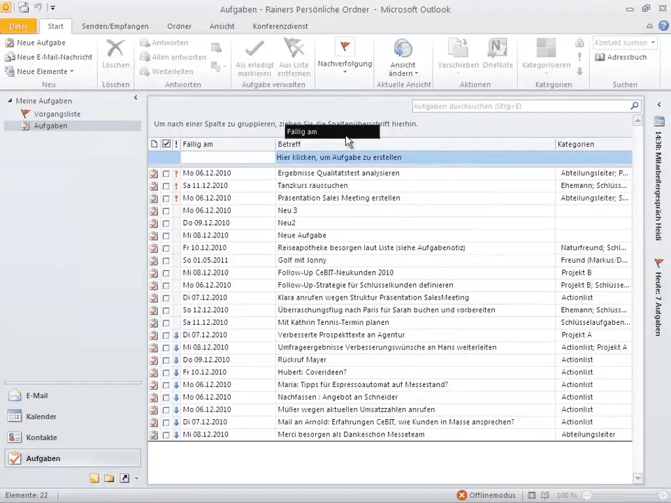Click the zoom slider in status bar
The width and height of the screenshot is (671, 503).
623,495
